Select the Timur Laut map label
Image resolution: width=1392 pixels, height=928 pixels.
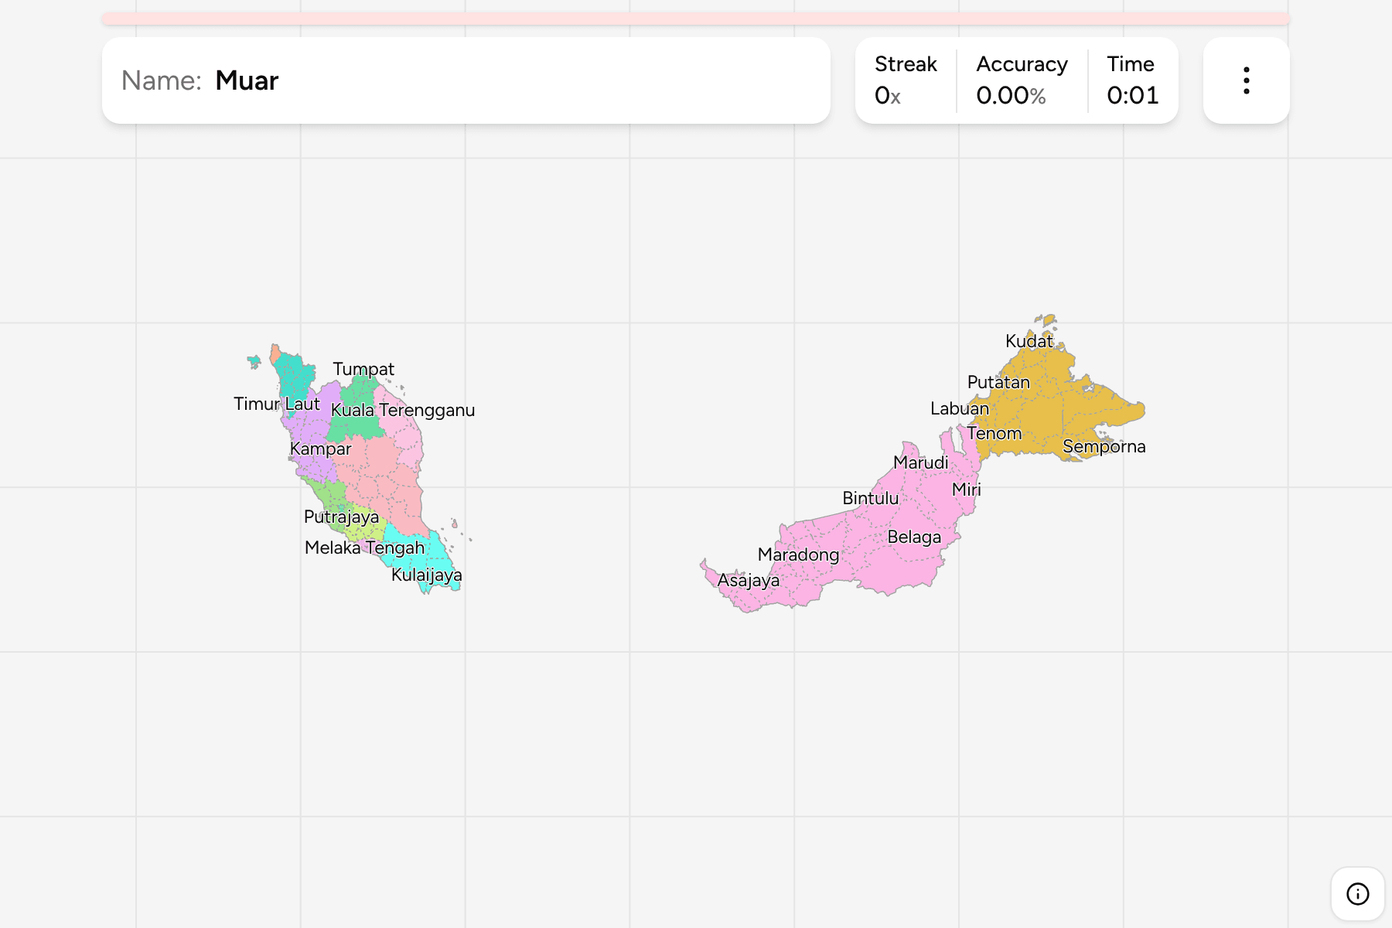click(x=277, y=404)
